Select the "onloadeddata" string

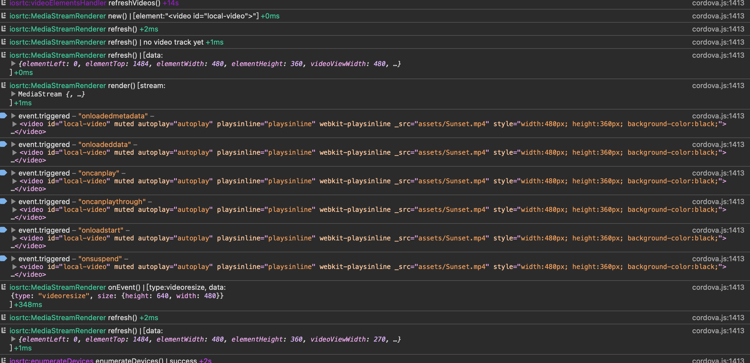[105, 144]
